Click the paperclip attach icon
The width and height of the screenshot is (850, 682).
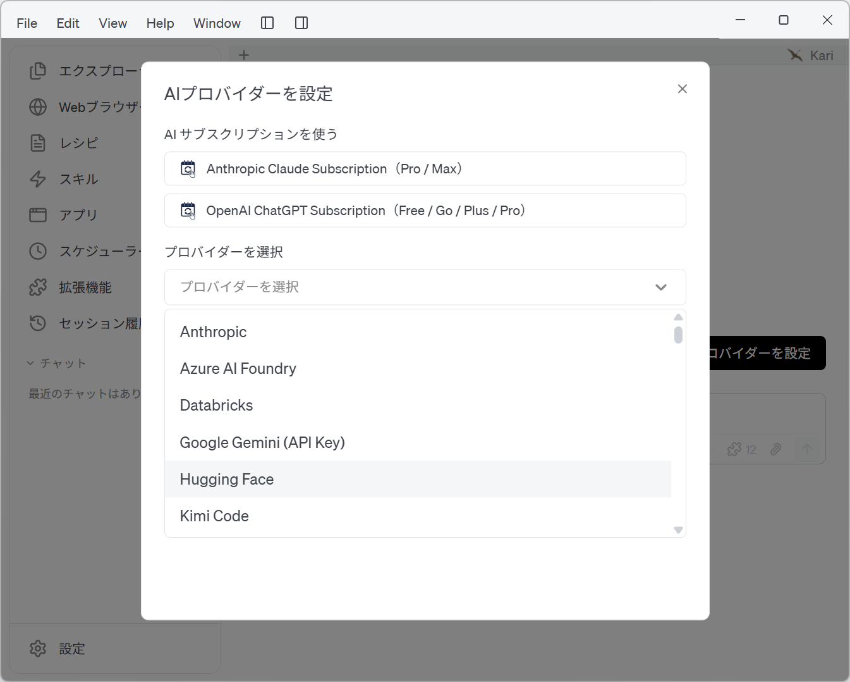click(x=776, y=449)
